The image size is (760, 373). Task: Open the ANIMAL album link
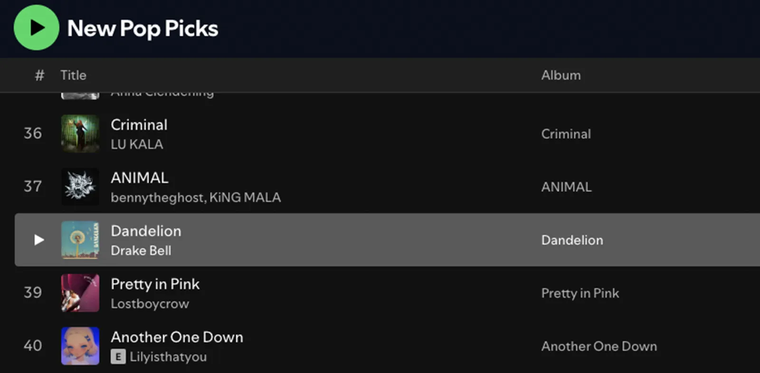(566, 187)
